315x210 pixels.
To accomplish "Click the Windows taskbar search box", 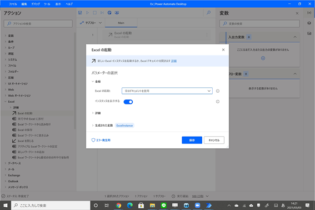I will point(51,206).
